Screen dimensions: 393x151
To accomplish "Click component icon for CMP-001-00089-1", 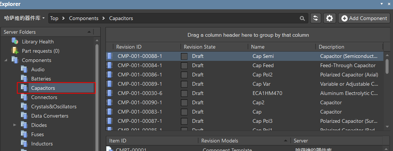I will pos(109,84).
